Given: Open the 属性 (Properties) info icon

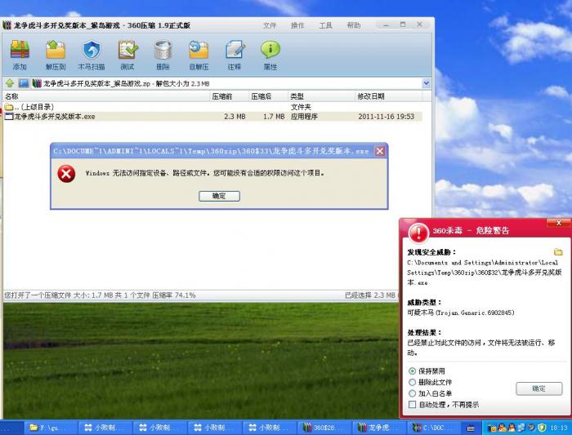Looking at the screenshot, I should point(270,55).
